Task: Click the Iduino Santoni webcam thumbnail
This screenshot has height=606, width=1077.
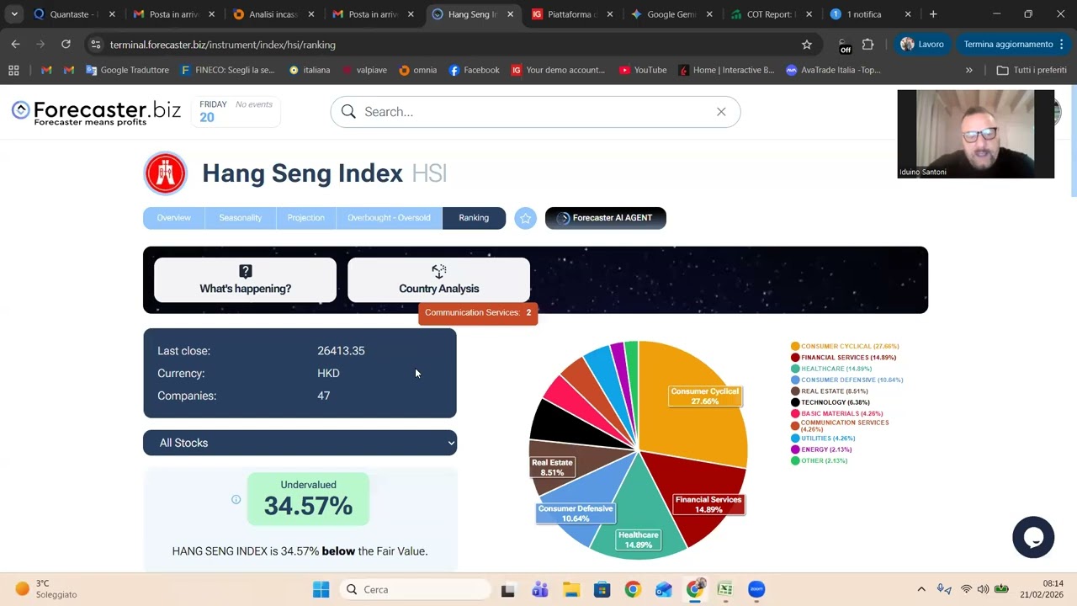Action: tap(975, 134)
